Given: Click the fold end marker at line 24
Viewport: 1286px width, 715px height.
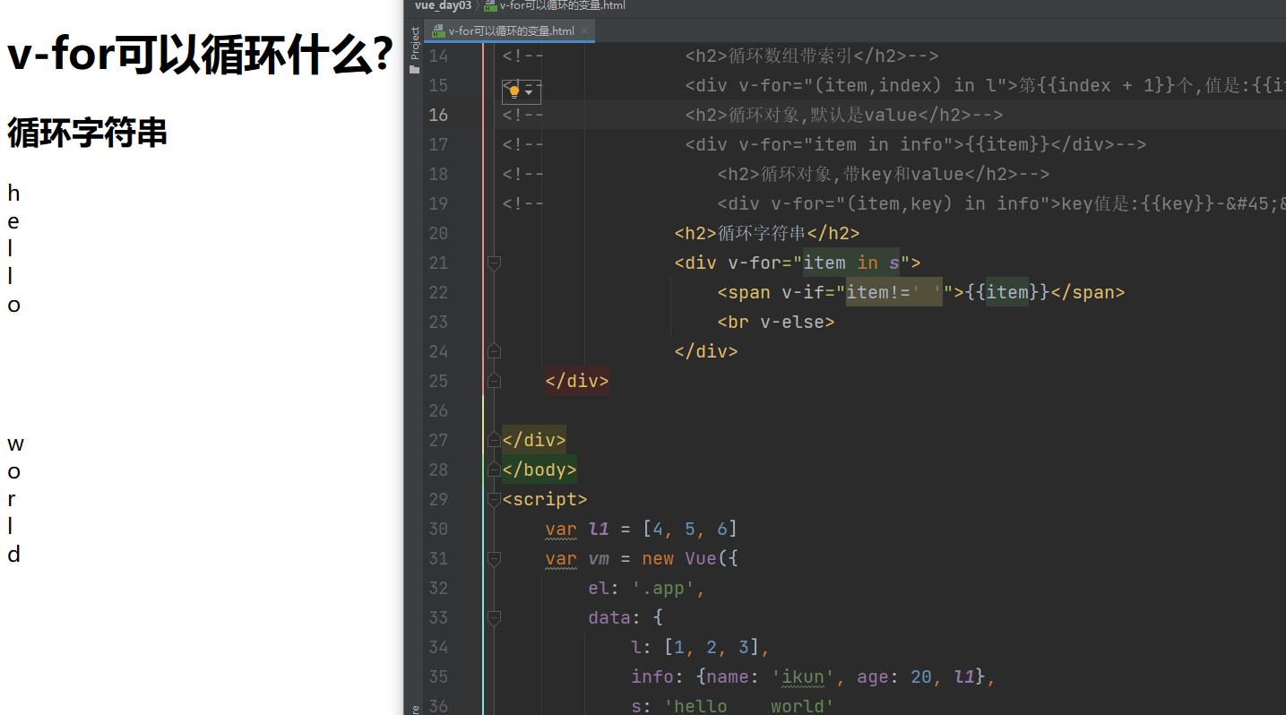Looking at the screenshot, I should pyautogui.click(x=494, y=351).
